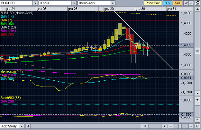
Task: Open the 3 hour timeframe dropdown arrow
Action: [x=74, y=3]
